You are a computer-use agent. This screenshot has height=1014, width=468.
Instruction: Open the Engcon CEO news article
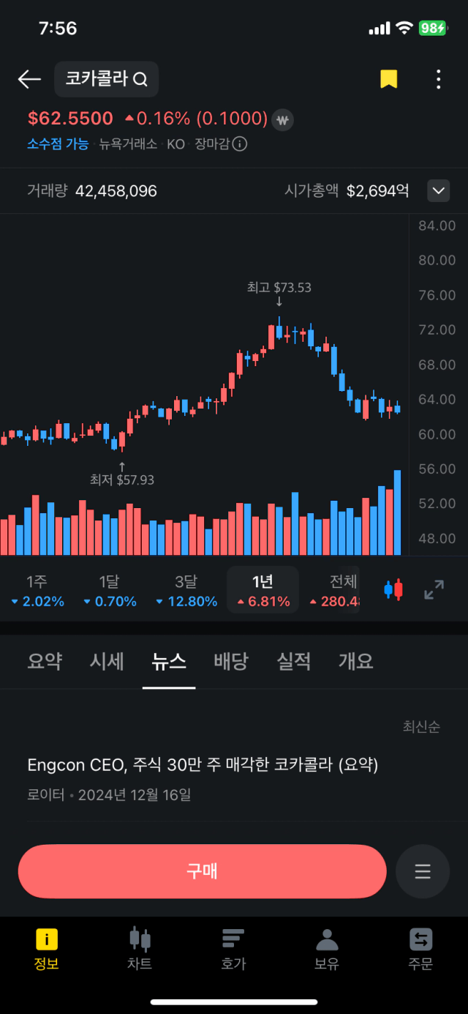pos(203,765)
